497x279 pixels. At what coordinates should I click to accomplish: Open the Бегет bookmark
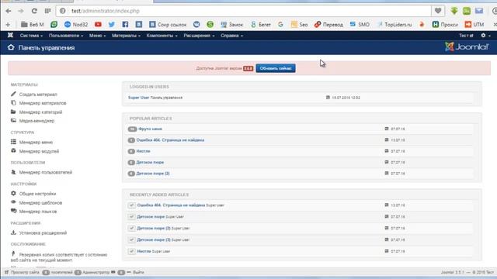[261, 24]
